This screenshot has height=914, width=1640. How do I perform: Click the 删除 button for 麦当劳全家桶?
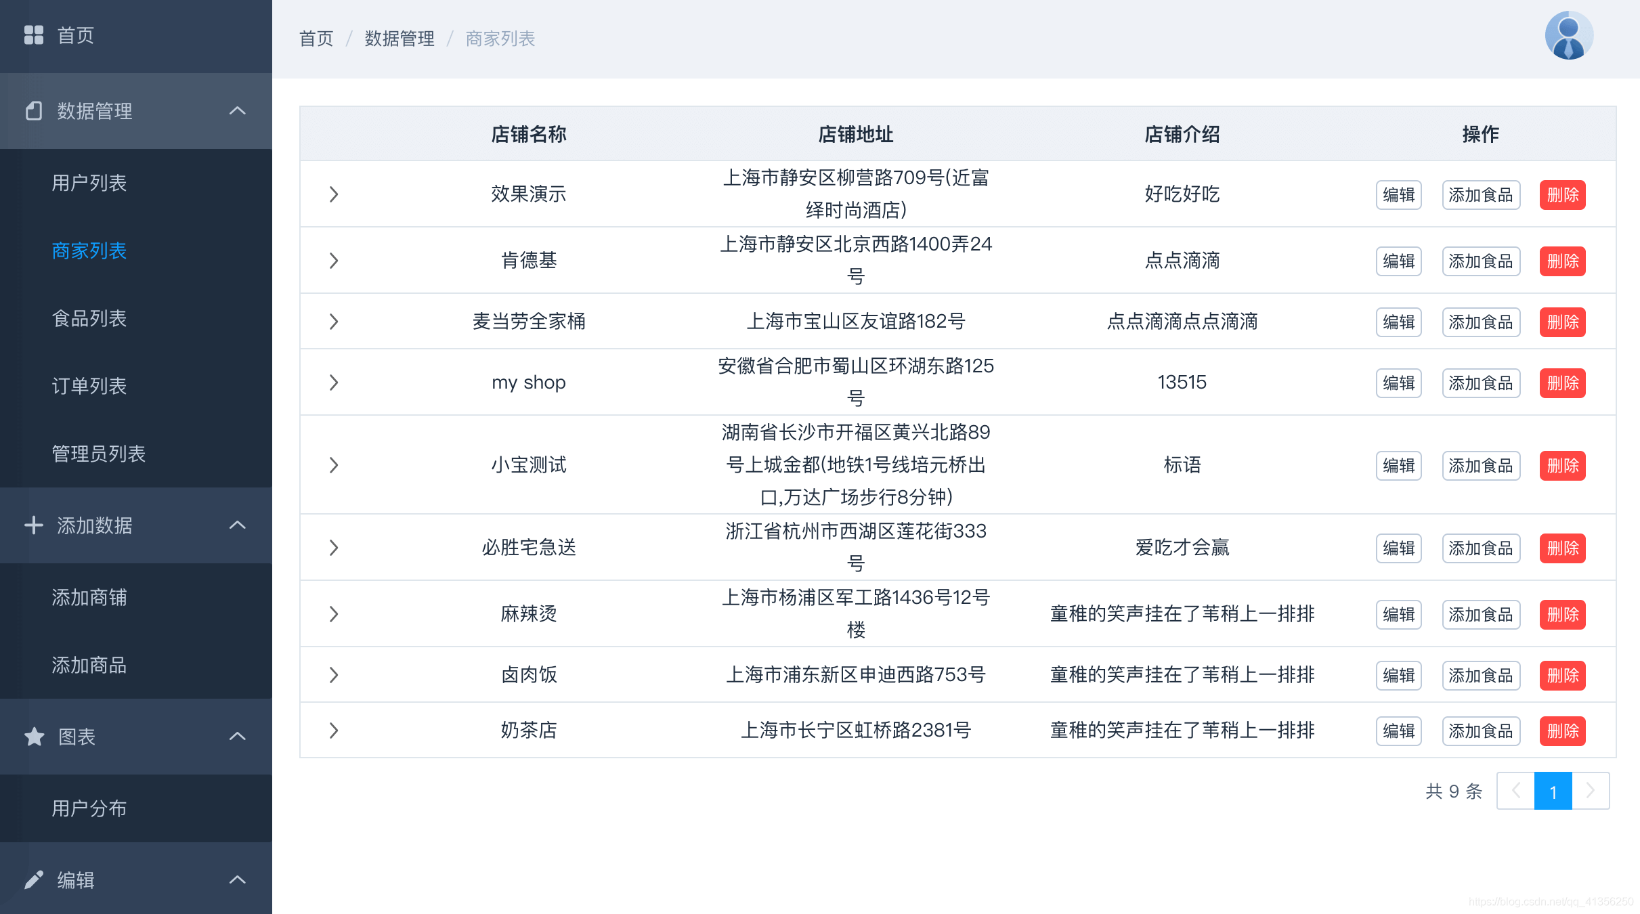click(x=1562, y=322)
